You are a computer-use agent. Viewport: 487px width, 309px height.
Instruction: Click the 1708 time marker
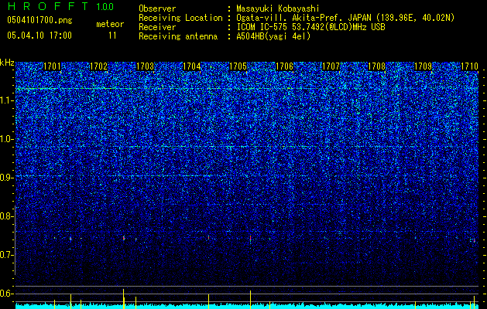(377, 66)
